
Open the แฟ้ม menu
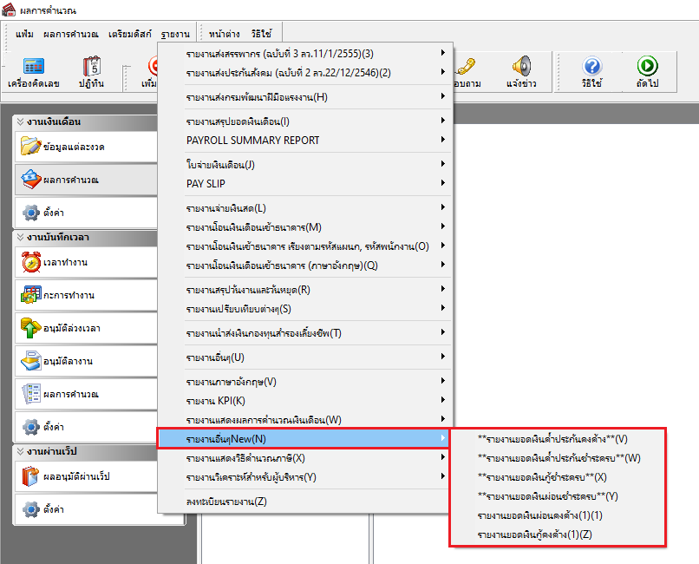pyautogui.click(x=25, y=34)
